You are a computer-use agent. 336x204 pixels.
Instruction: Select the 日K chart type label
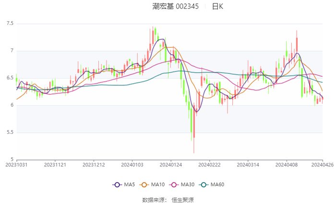(x=217, y=6)
